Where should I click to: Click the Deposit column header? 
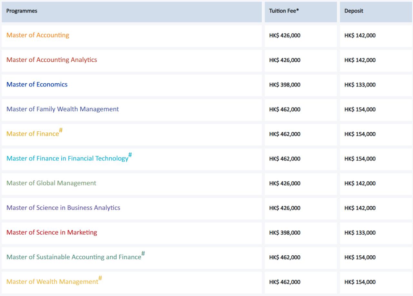[376, 11]
